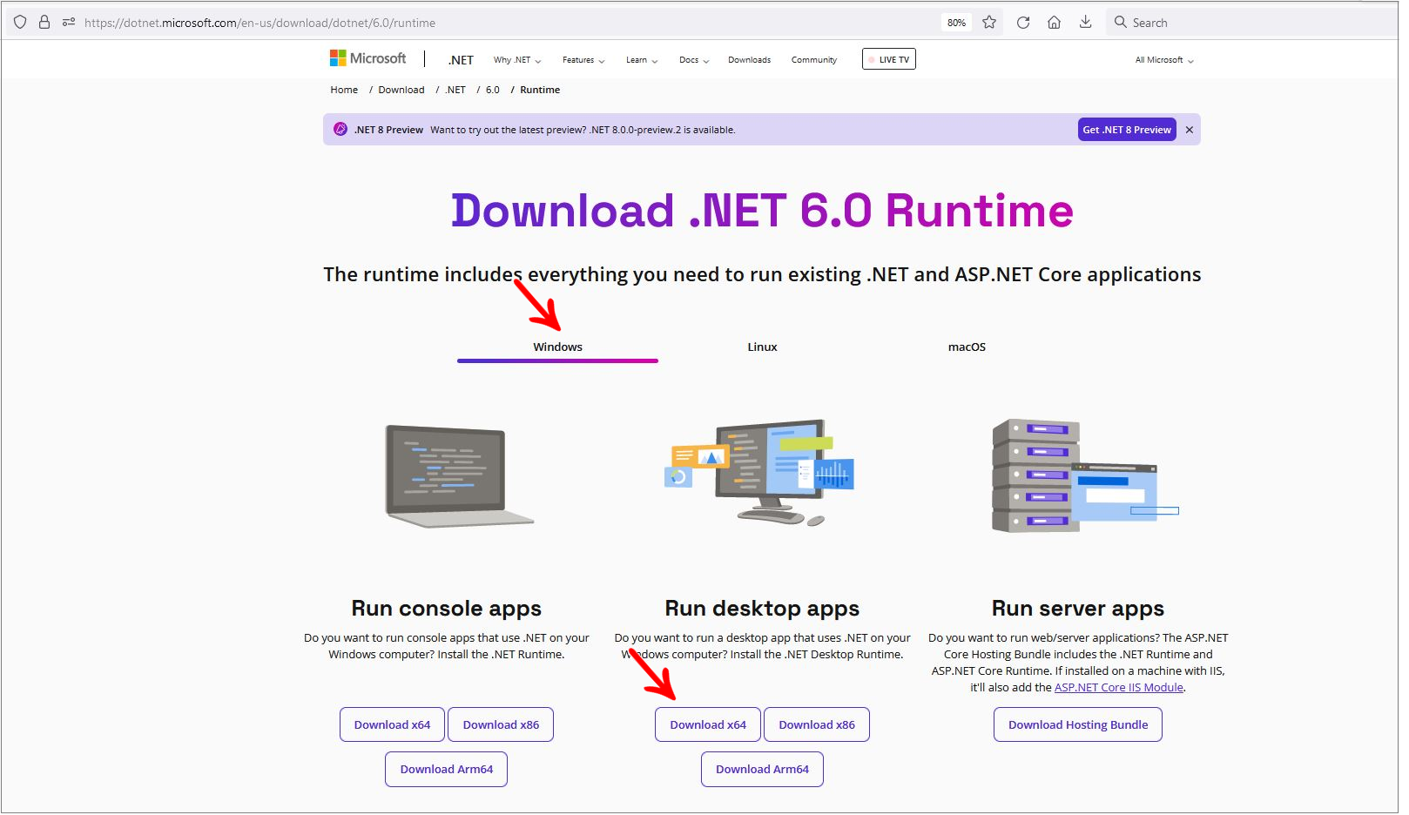Click the browser Search field
The height and width of the screenshot is (815, 1409).
point(1252,23)
